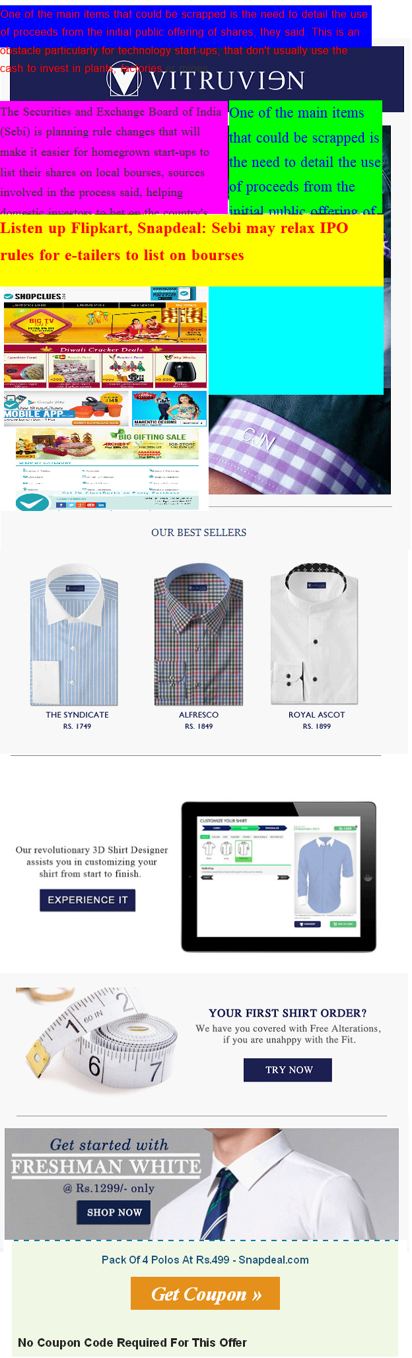Image resolution: width=412 pixels, height=1358 pixels.
Task: Open the Royal Ascot white shirt product
Action: point(316,635)
